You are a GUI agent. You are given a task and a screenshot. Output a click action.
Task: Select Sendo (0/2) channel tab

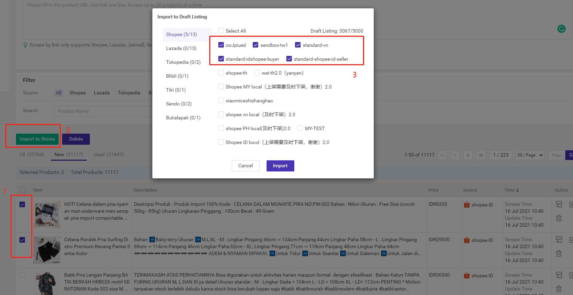(187, 104)
